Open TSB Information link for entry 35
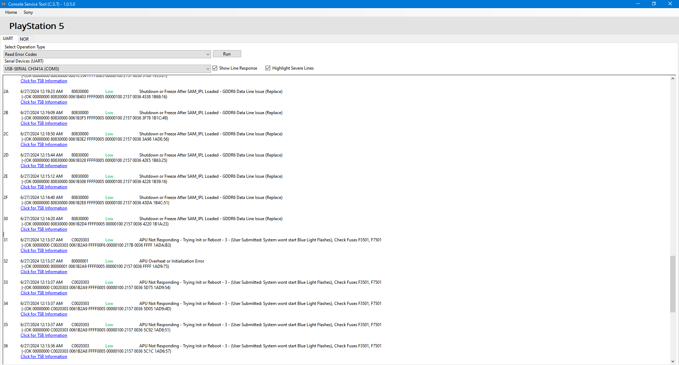 [x=44, y=335]
